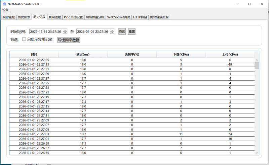Click 导出网络数据 export button
Image resolution: width=269 pixels, height=165 pixels.
(69, 40)
